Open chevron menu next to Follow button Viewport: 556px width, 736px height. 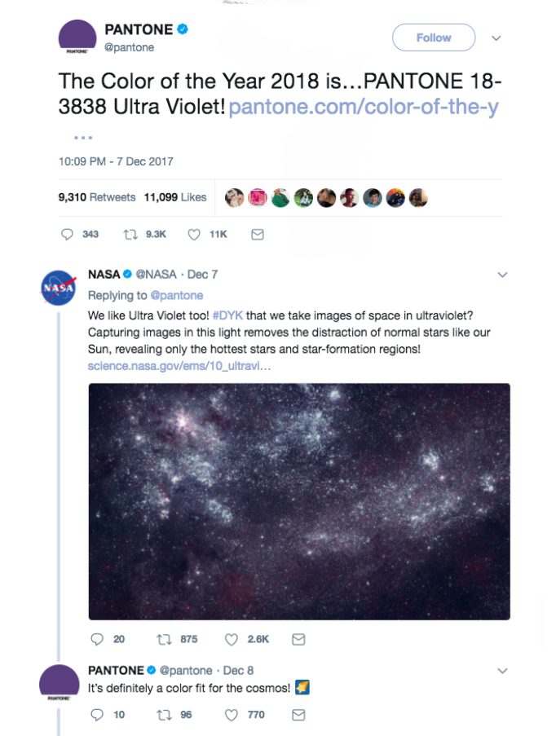(x=496, y=38)
